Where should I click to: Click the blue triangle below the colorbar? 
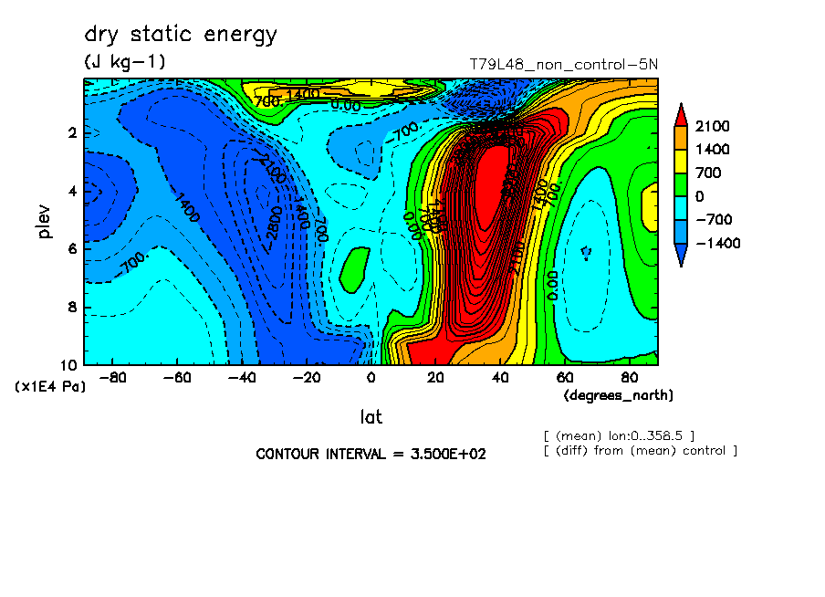682,256
